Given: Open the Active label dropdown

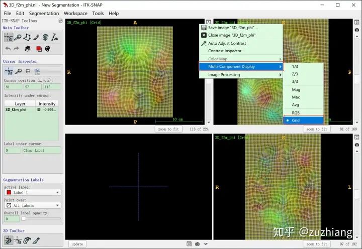Looking at the screenshot, I should click(33, 192).
